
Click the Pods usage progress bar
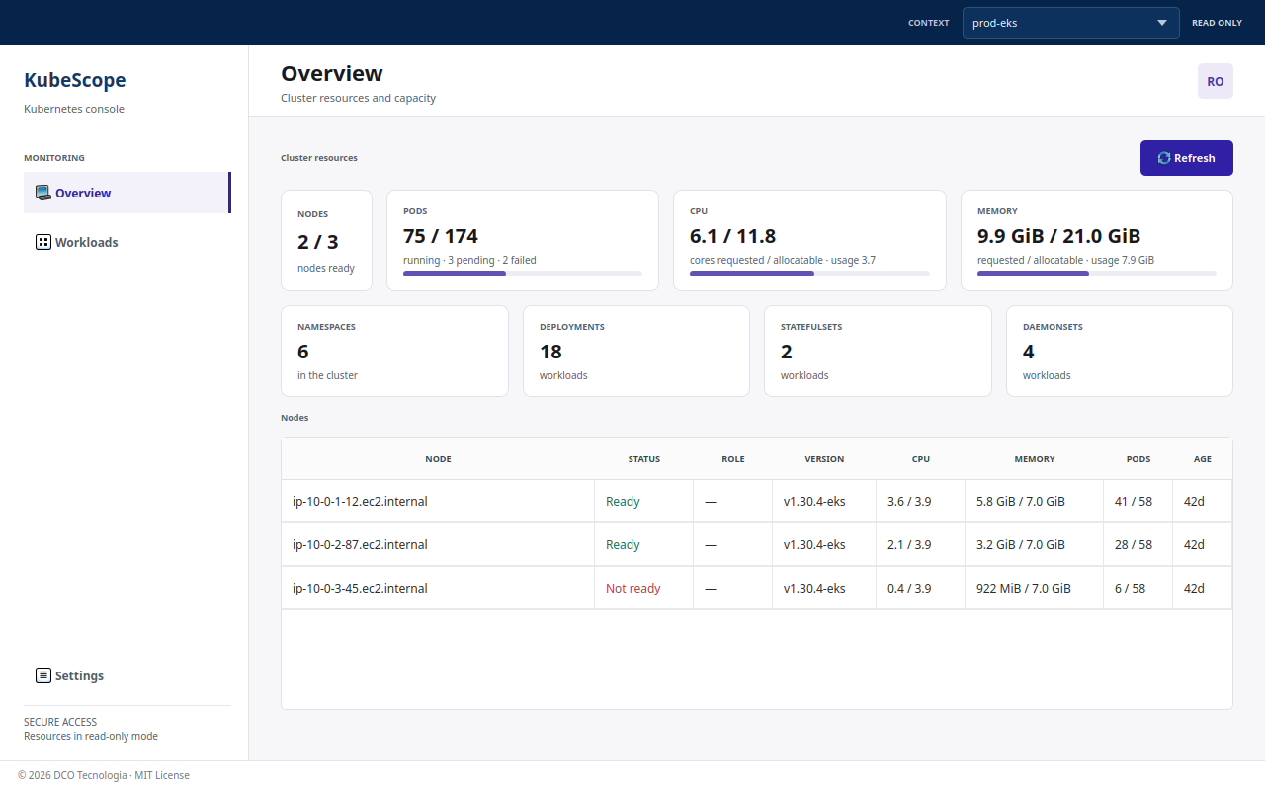523,274
